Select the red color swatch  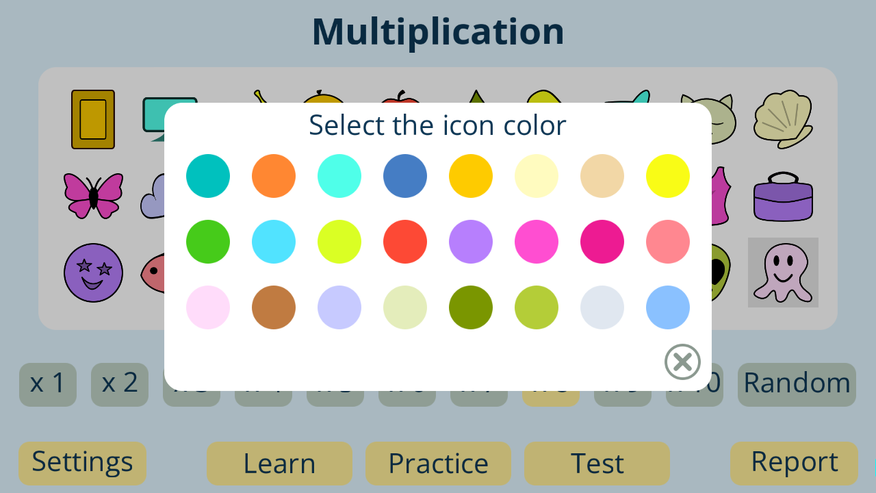(x=405, y=242)
